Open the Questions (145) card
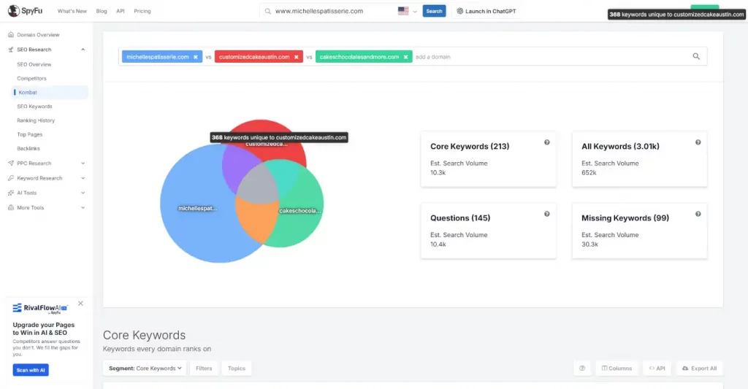Screen dimensions: 748x389 click(489, 231)
